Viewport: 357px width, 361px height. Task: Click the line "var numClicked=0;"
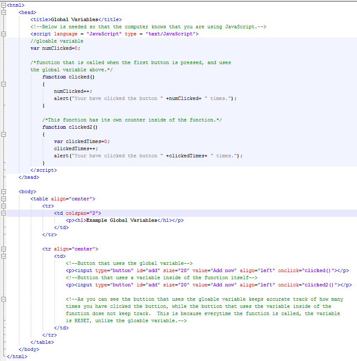click(x=55, y=48)
